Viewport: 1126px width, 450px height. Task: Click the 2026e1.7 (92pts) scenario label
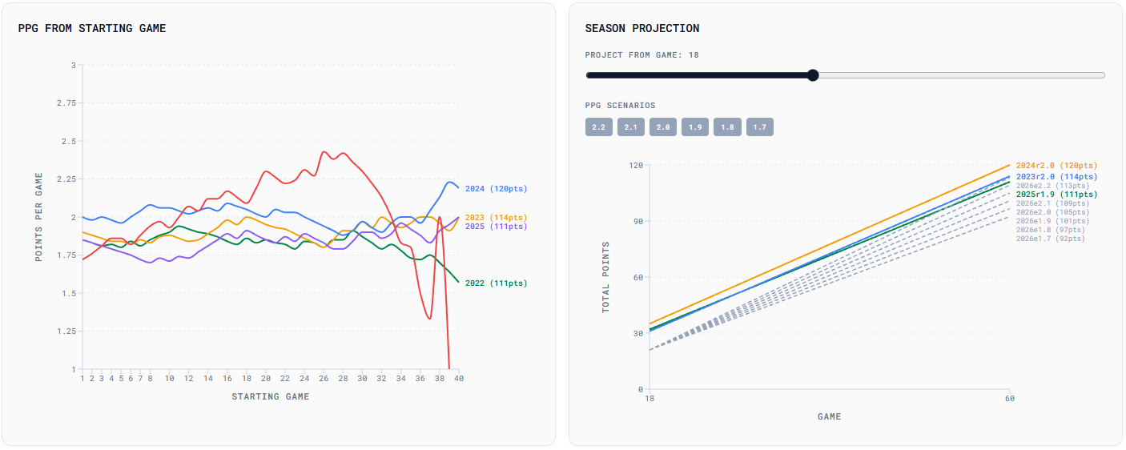pyautogui.click(x=1050, y=239)
